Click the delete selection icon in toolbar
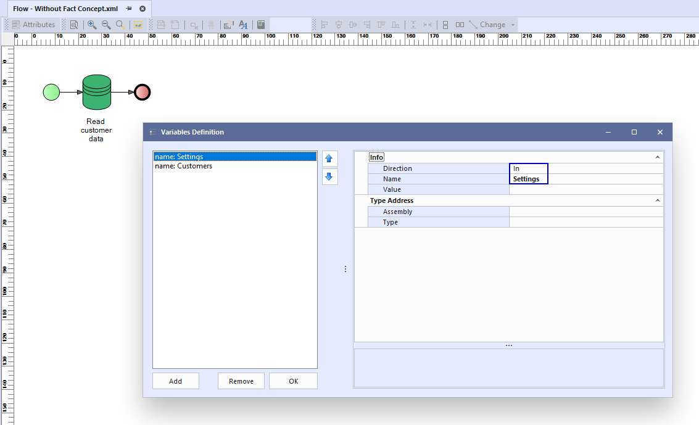 [x=194, y=25]
